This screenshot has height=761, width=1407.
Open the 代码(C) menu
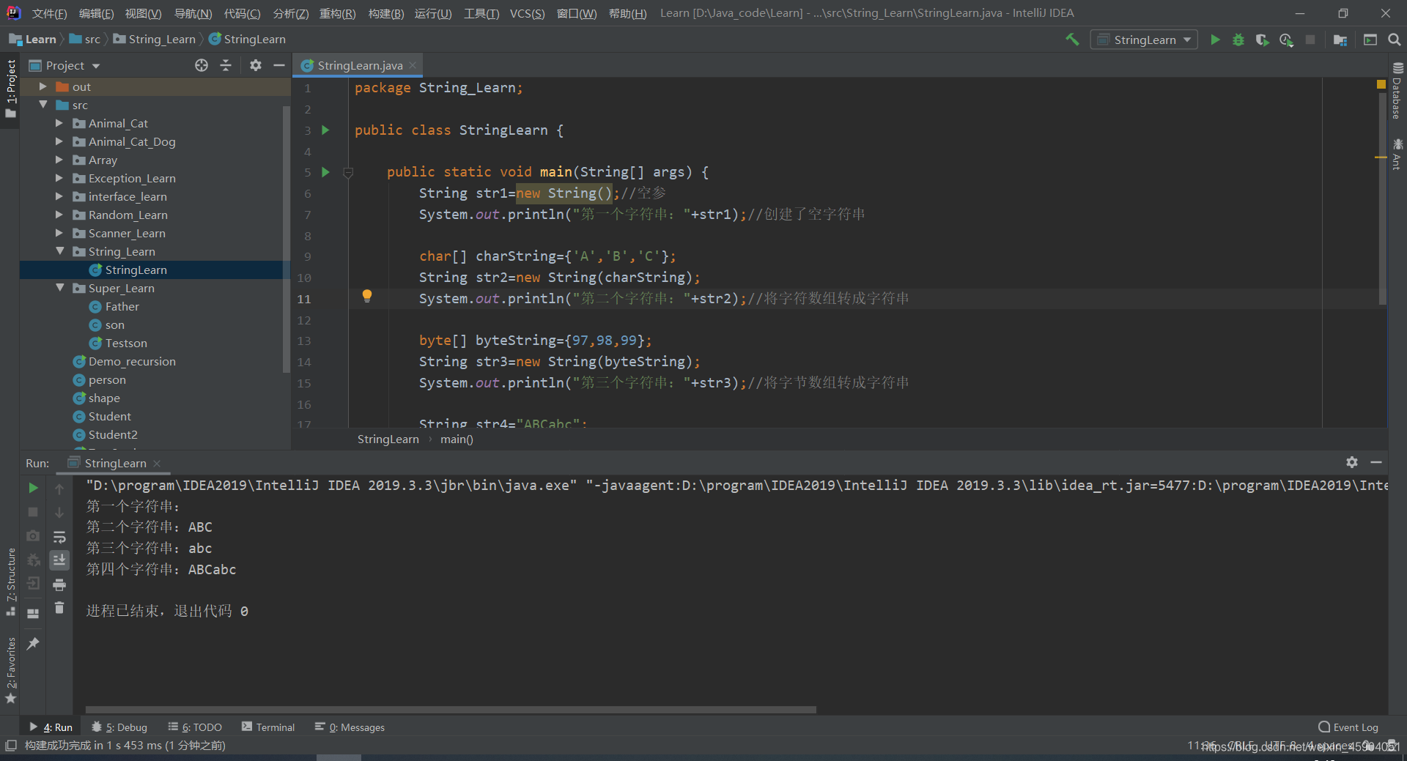coord(242,13)
